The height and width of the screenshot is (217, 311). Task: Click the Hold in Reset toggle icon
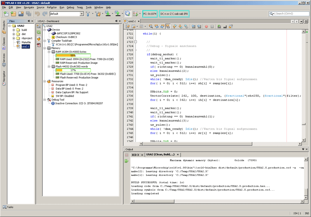128,14
